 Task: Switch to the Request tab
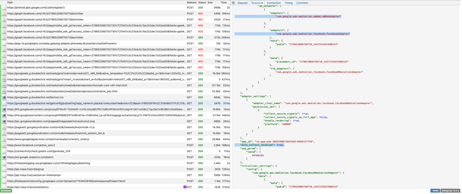click(x=242, y=3)
